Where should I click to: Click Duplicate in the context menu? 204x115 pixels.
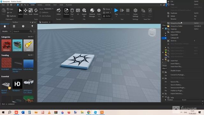[x=185, y=13]
